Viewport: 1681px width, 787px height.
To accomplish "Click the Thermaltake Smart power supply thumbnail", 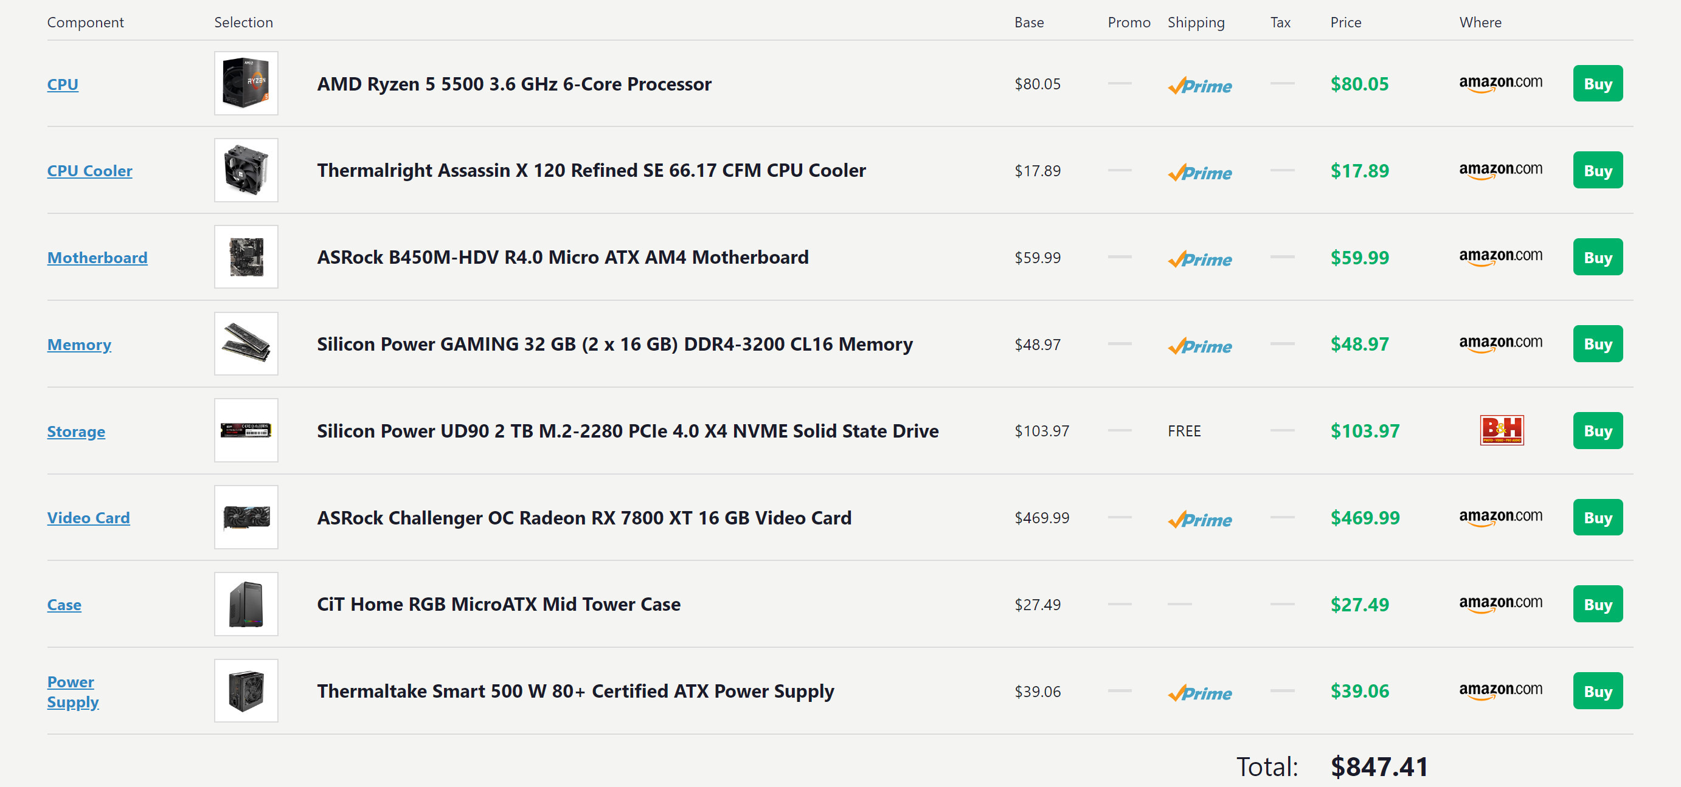I will [x=246, y=690].
